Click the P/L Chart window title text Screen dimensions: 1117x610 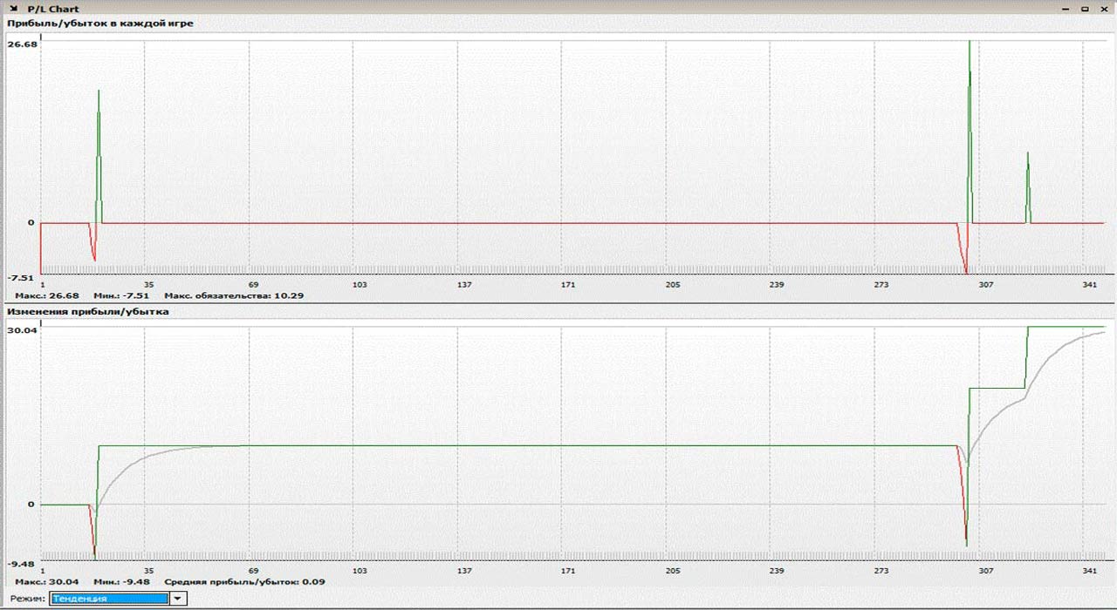click(x=53, y=9)
